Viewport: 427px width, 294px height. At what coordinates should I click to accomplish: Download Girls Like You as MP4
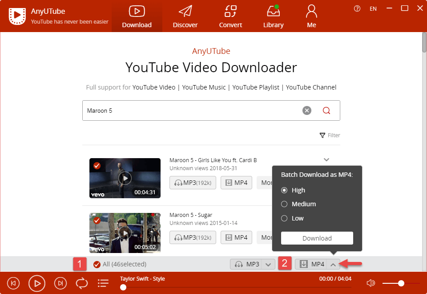click(x=236, y=183)
